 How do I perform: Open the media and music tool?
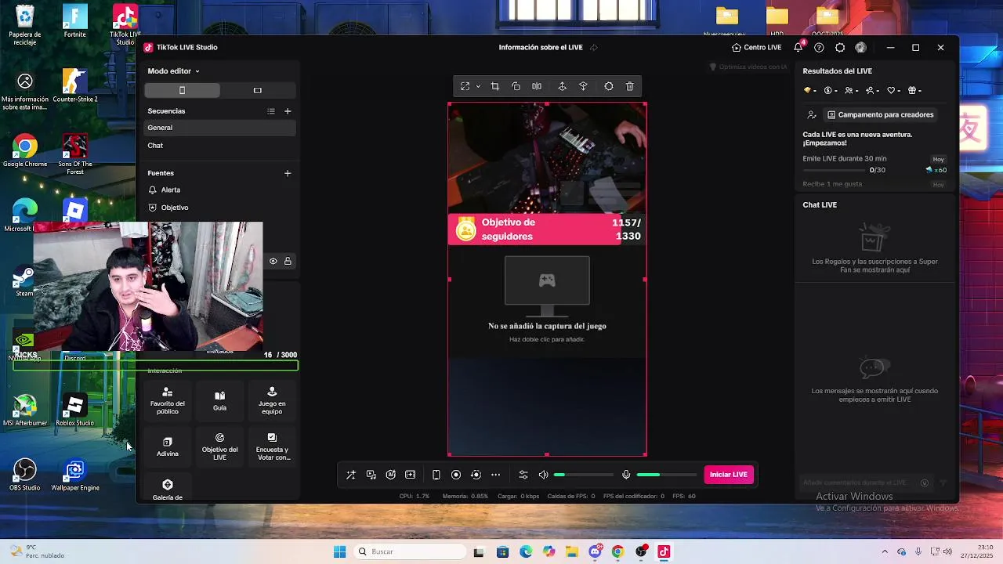(x=371, y=475)
